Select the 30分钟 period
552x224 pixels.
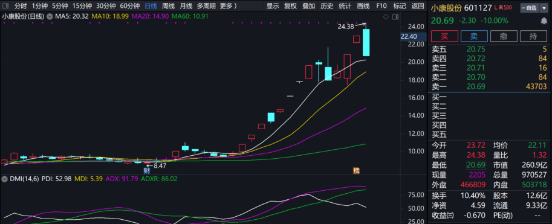pos(106,6)
